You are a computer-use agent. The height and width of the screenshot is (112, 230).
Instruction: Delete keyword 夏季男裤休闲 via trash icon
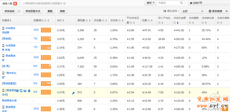(x=29, y=91)
